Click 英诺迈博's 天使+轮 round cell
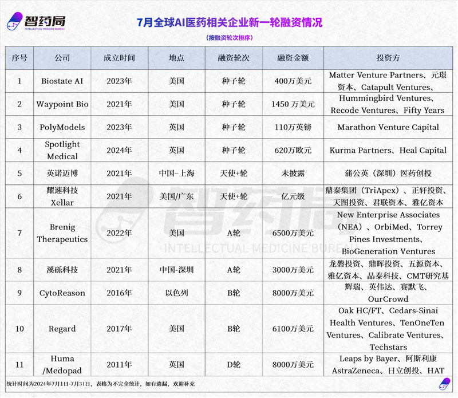Image resolution: width=458 pixels, height=398 pixels. click(234, 174)
